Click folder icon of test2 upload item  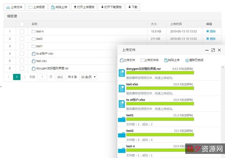pos(122,135)
